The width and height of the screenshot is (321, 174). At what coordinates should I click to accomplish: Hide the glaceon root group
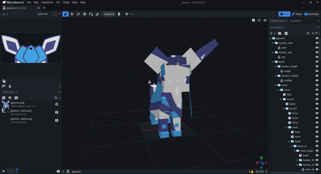(317, 38)
